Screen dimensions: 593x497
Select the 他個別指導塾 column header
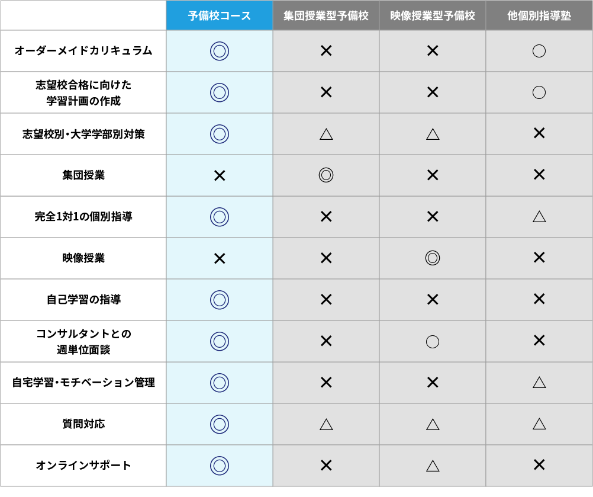coord(539,16)
